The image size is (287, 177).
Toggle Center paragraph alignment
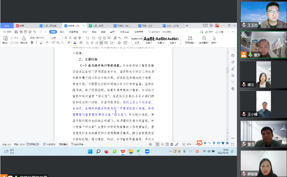92,43
